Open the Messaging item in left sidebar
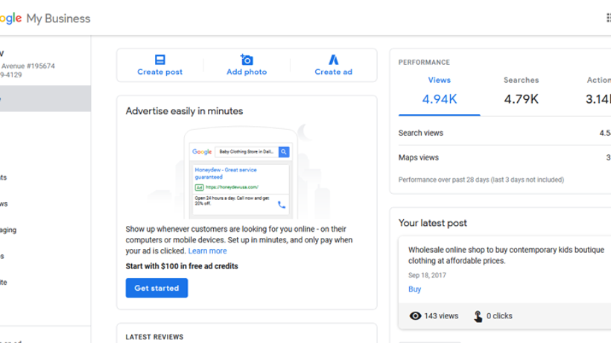Image resolution: width=611 pixels, height=343 pixels. click(x=9, y=230)
